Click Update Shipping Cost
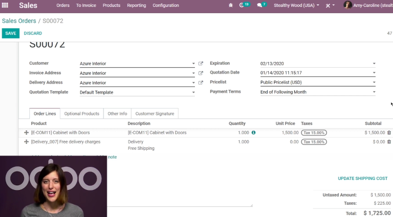Image resolution: width=393 pixels, height=217 pixels. (x=362, y=178)
